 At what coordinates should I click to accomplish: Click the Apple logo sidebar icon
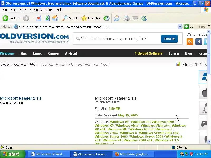(x=203, y=92)
